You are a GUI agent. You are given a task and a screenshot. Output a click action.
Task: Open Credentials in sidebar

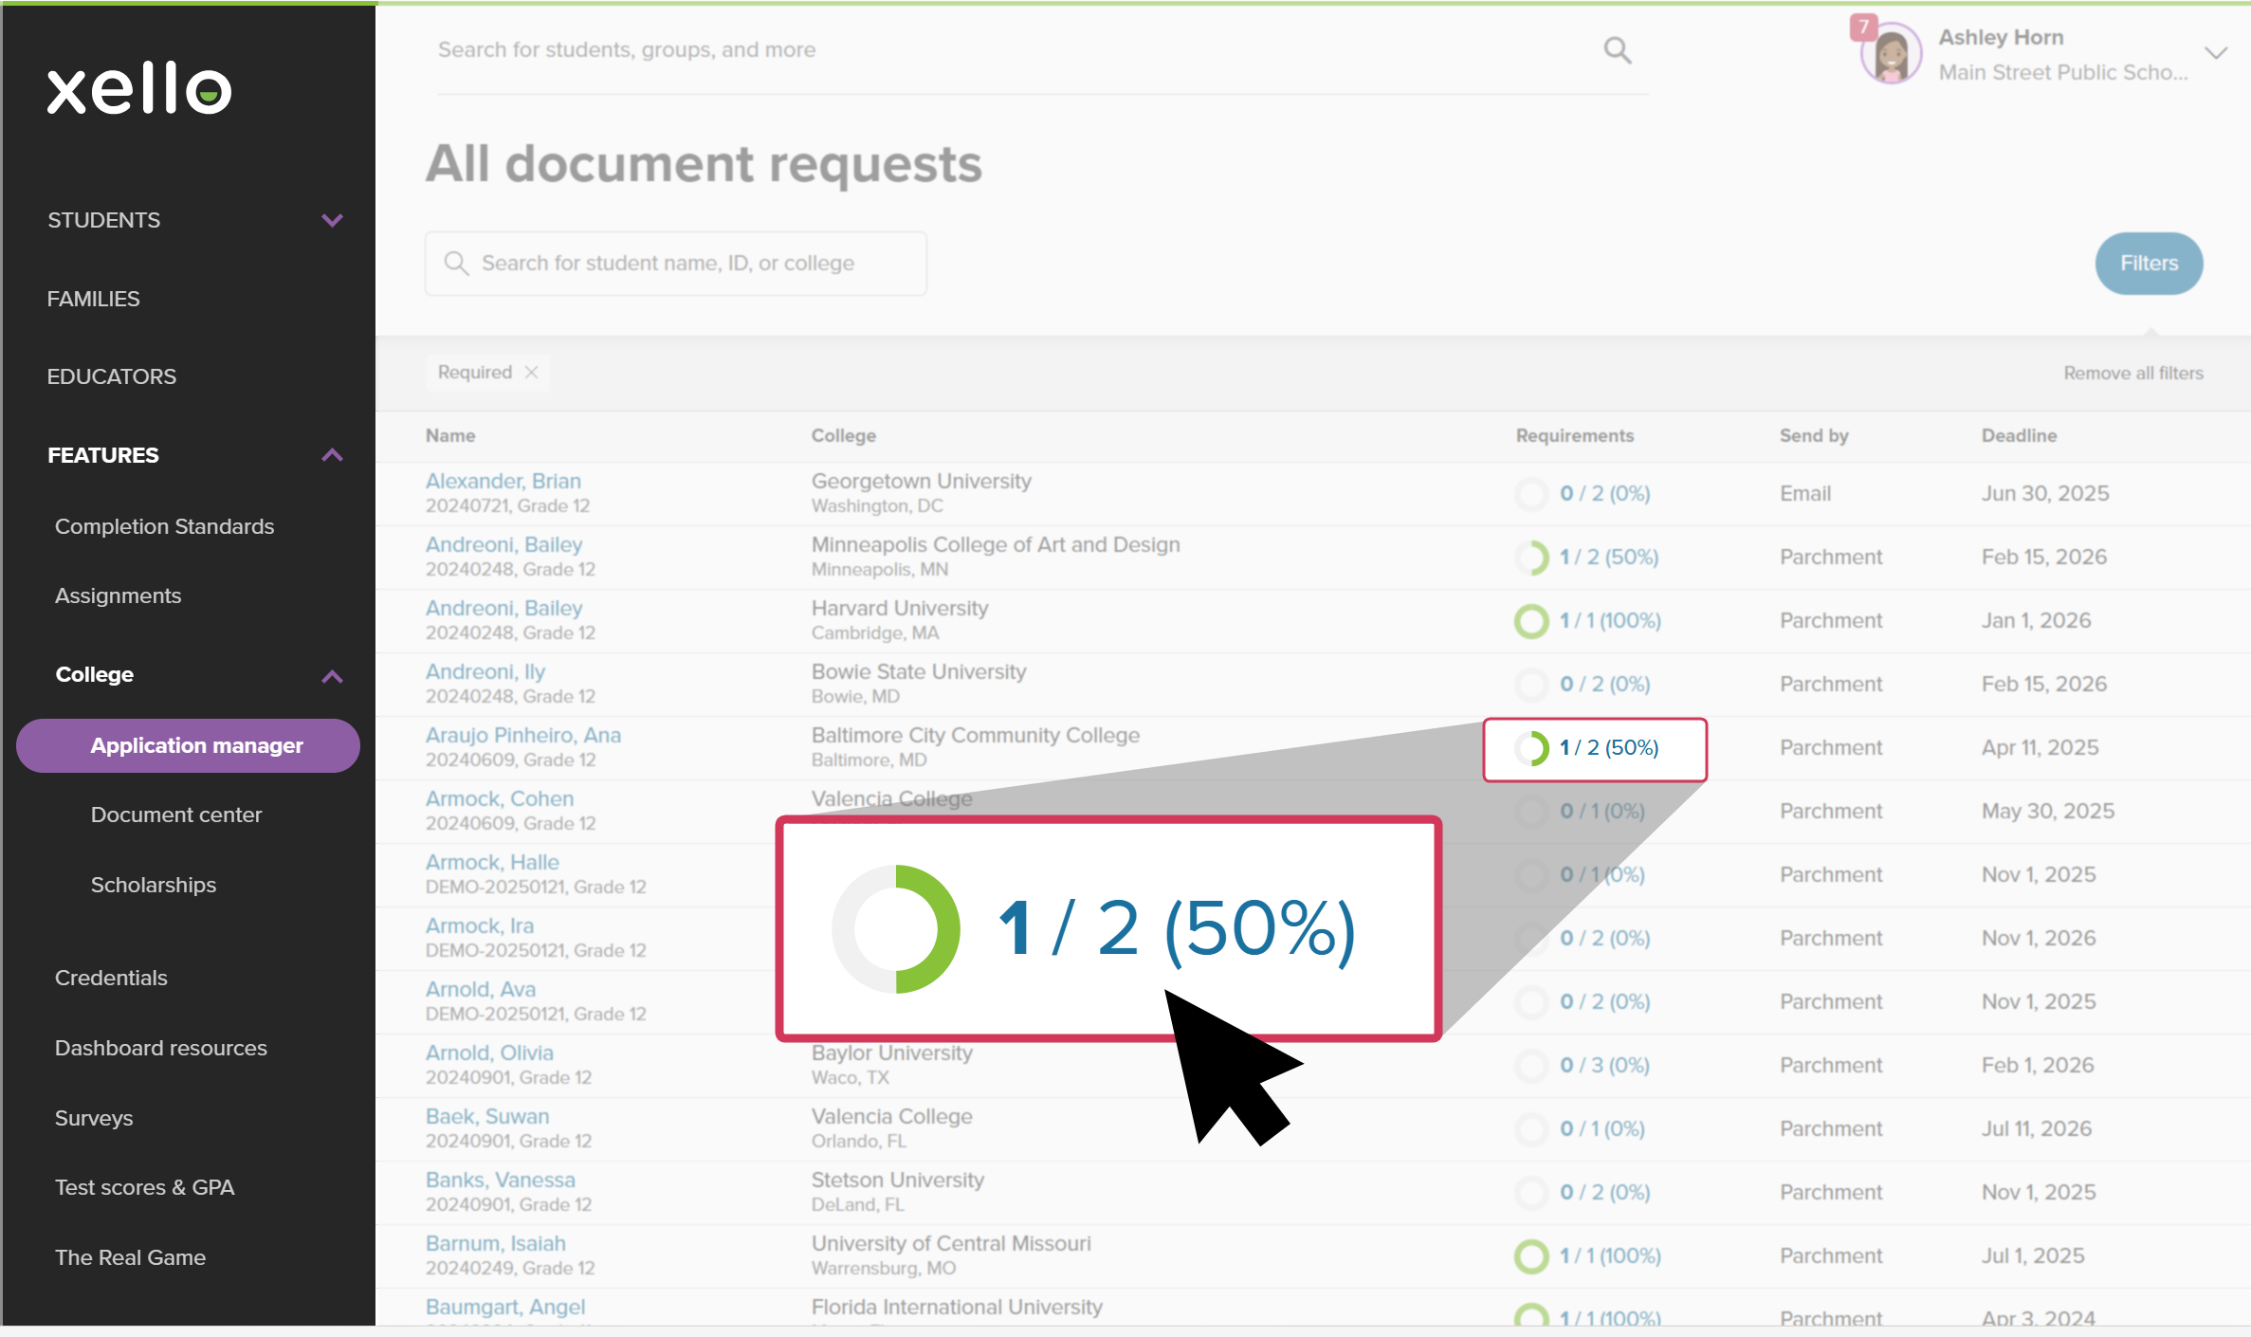[x=111, y=978]
